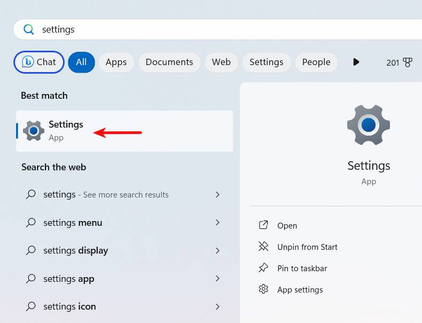This screenshot has height=323, width=422.
Task: Click search icon next to 'settings - See more'
Action: pyautogui.click(x=30, y=194)
